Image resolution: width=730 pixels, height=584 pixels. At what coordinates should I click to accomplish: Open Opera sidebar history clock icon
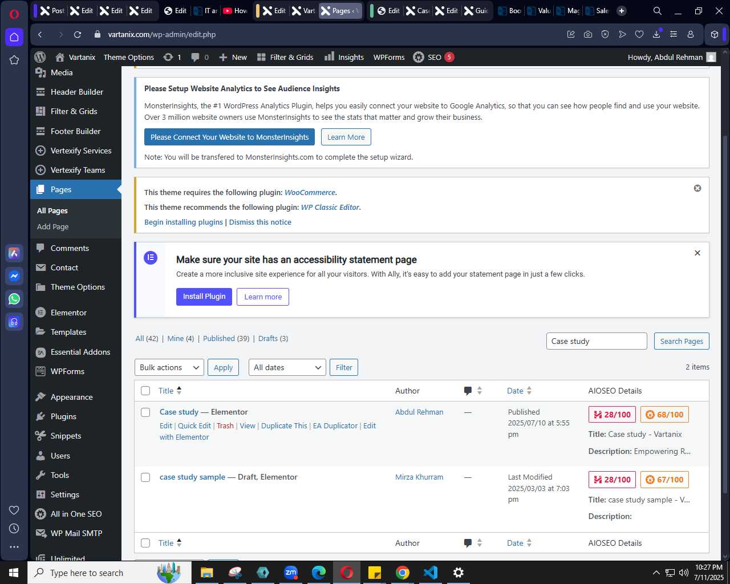14,529
